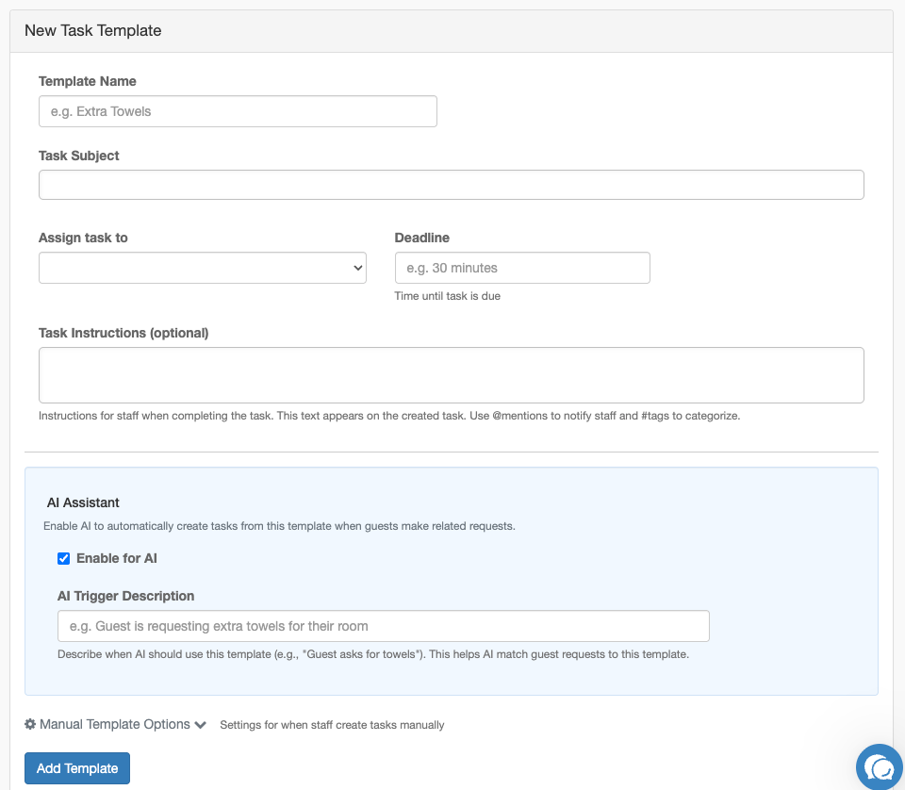Screen dimensions: 905x790
Task: Click inside the Task Instructions text area
Action: click(x=451, y=375)
